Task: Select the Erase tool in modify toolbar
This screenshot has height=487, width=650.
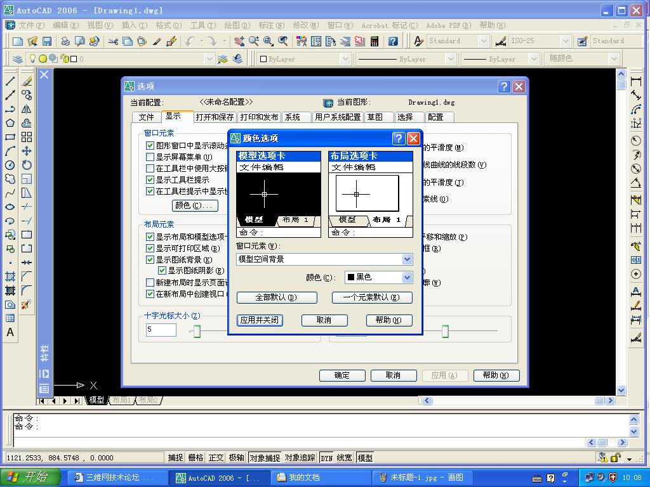Action: (27, 81)
